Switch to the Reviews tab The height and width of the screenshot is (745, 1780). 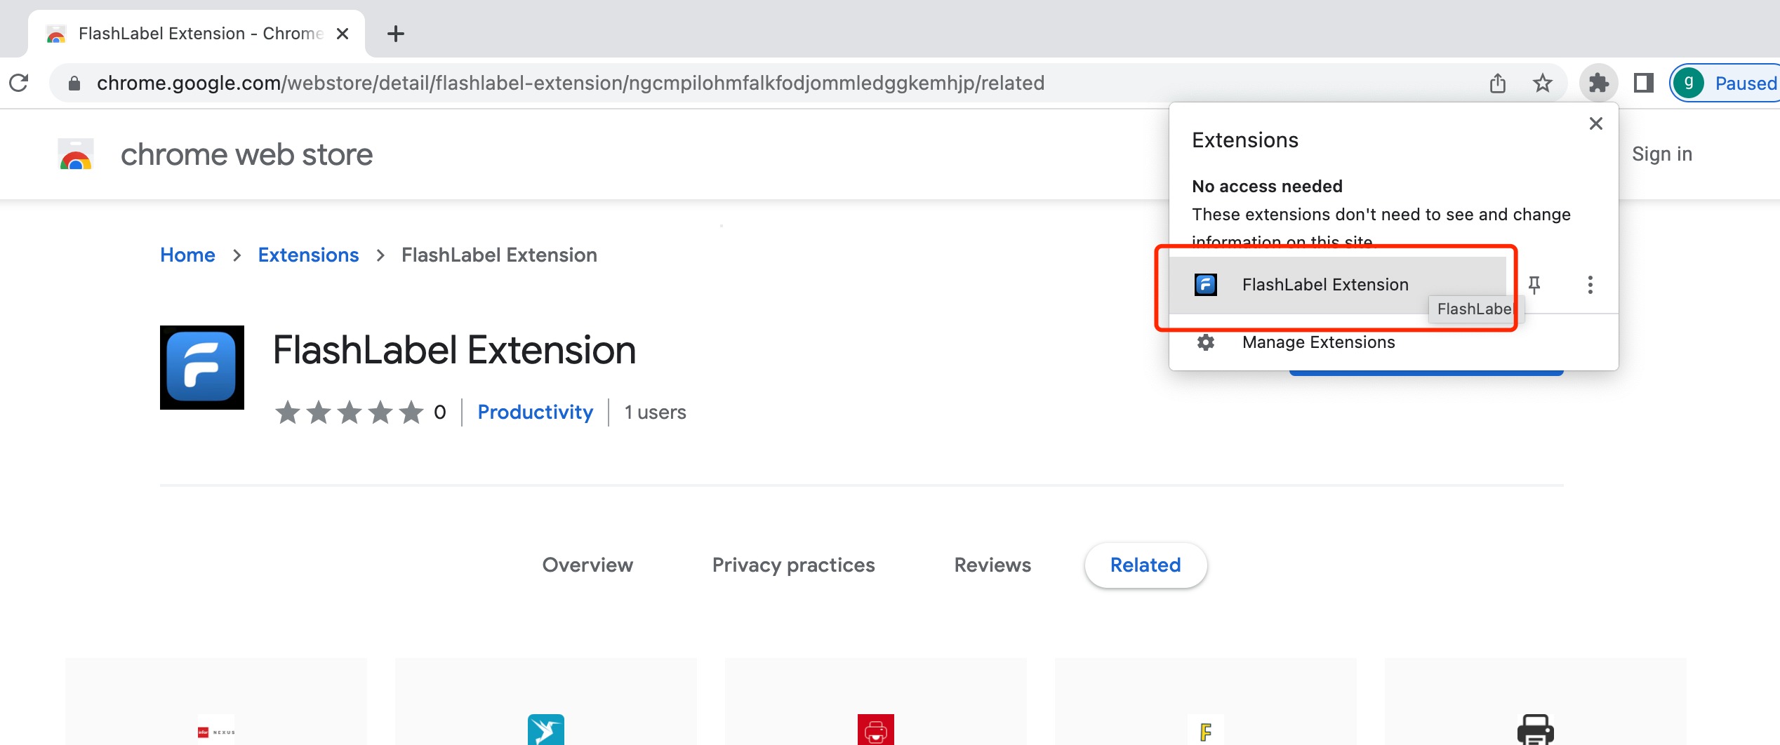point(992,565)
